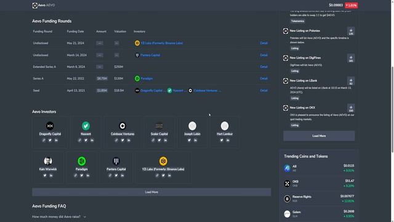The image size is (394, 222).
Task: Select Listing tag under LBank news
Action: pos(295,98)
